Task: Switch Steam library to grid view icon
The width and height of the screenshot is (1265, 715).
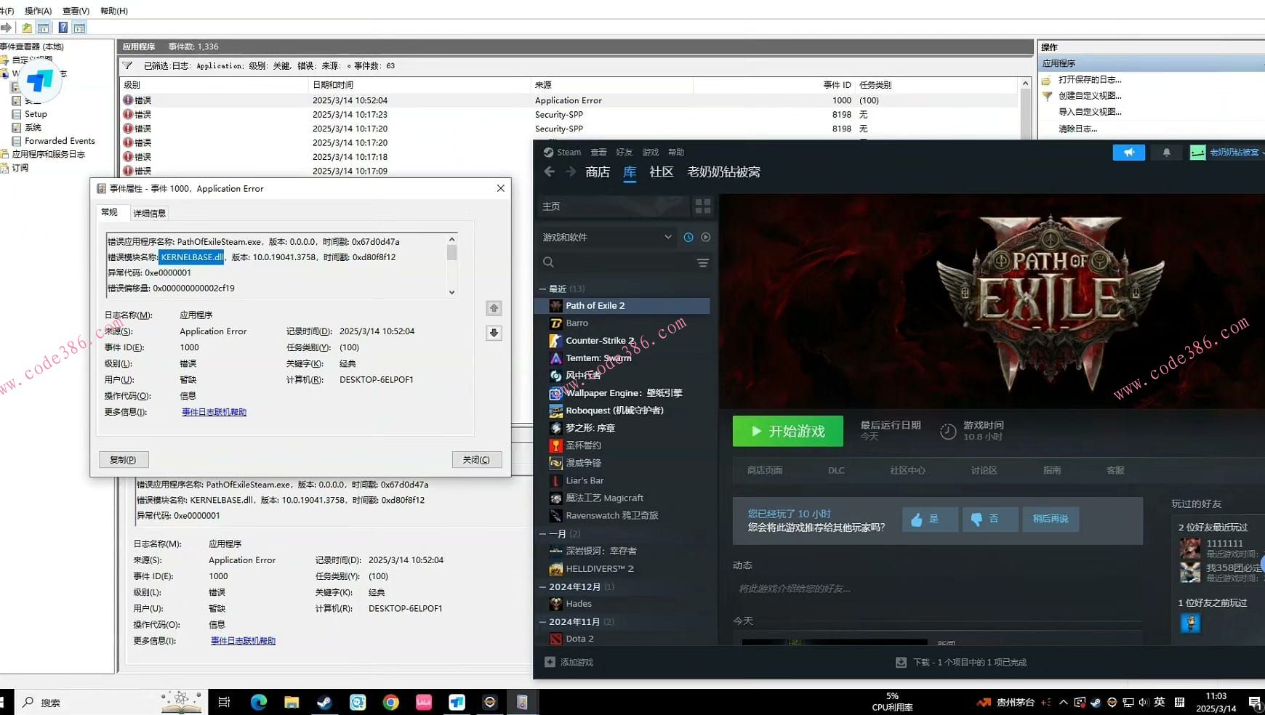Action: (x=702, y=206)
